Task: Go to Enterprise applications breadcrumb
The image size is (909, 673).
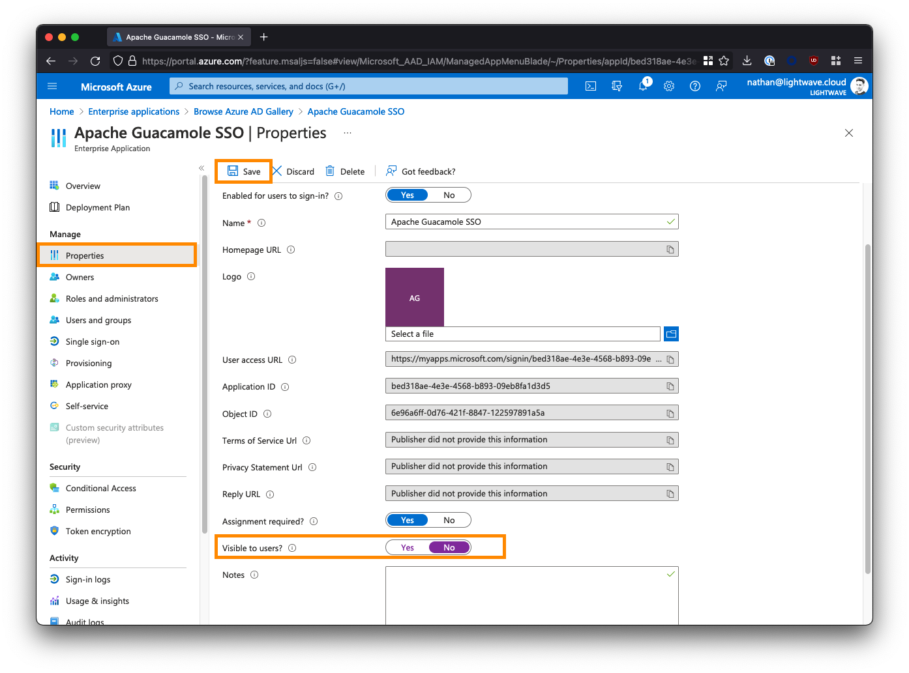Action: tap(134, 111)
